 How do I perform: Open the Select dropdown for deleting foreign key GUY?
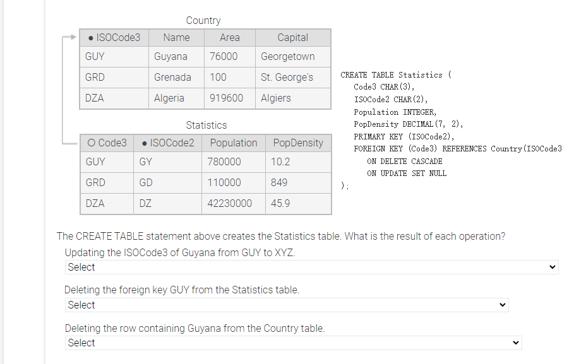286,305
